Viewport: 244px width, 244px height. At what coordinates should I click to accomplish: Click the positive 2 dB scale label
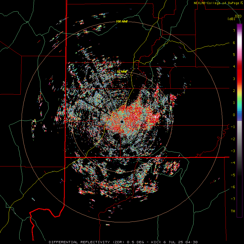(234, 91)
